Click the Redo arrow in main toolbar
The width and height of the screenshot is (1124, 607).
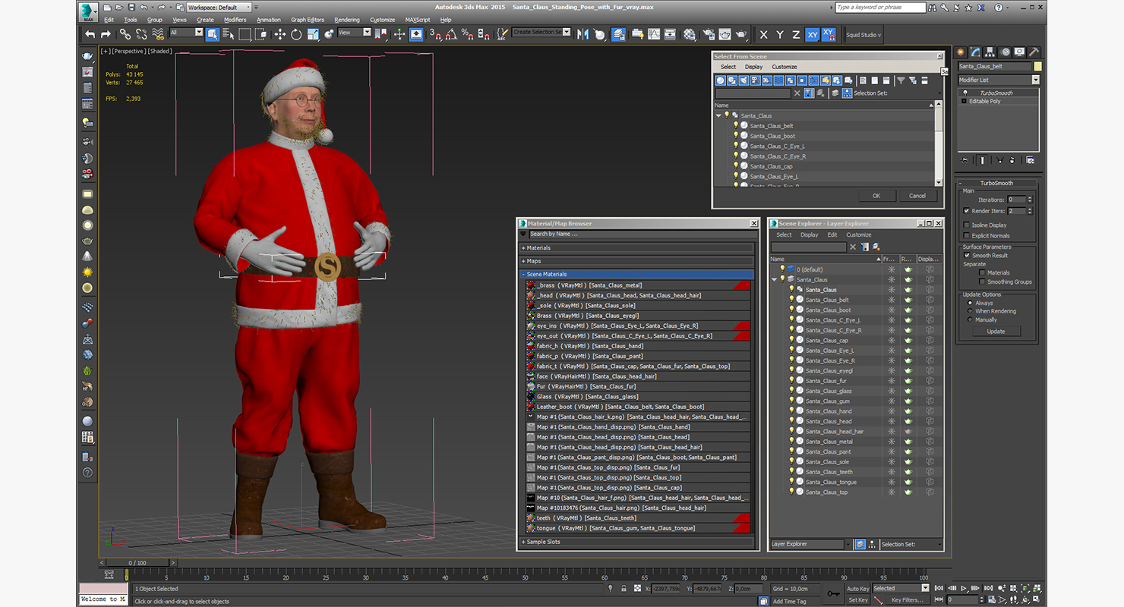point(106,34)
